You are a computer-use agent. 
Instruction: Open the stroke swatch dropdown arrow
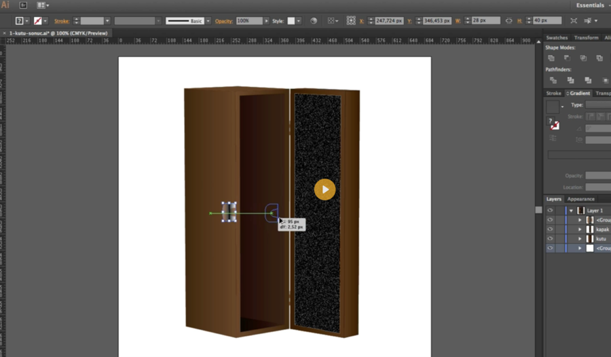(x=45, y=20)
